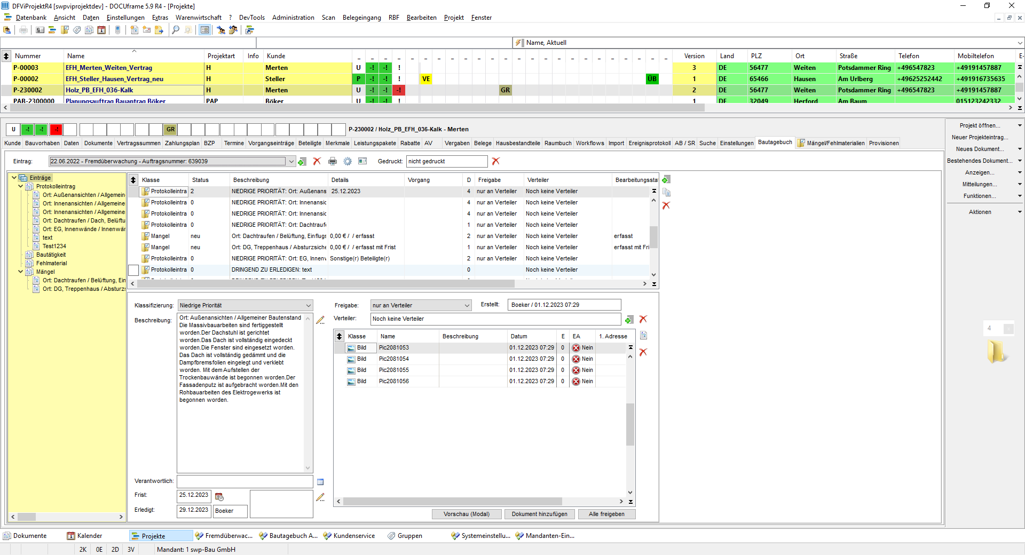The height and width of the screenshot is (555, 1025).
Task: Toggle the U status box in project header
Action: tap(13, 130)
